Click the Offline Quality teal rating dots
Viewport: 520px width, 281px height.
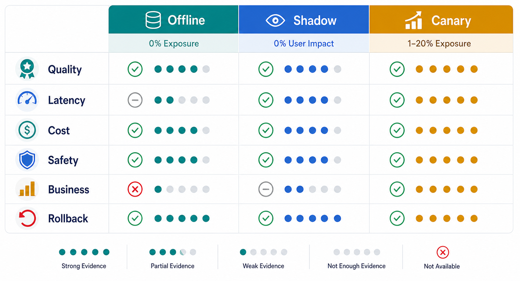coord(182,69)
